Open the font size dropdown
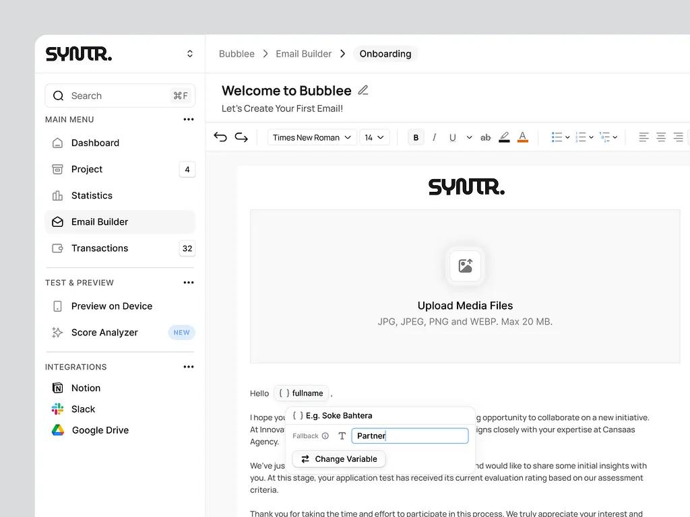The image size is (690, 517). [375, 137]
